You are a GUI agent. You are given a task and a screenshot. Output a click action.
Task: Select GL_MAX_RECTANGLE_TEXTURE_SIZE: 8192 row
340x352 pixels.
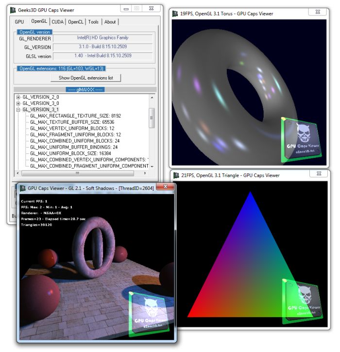tap(75, 116)
